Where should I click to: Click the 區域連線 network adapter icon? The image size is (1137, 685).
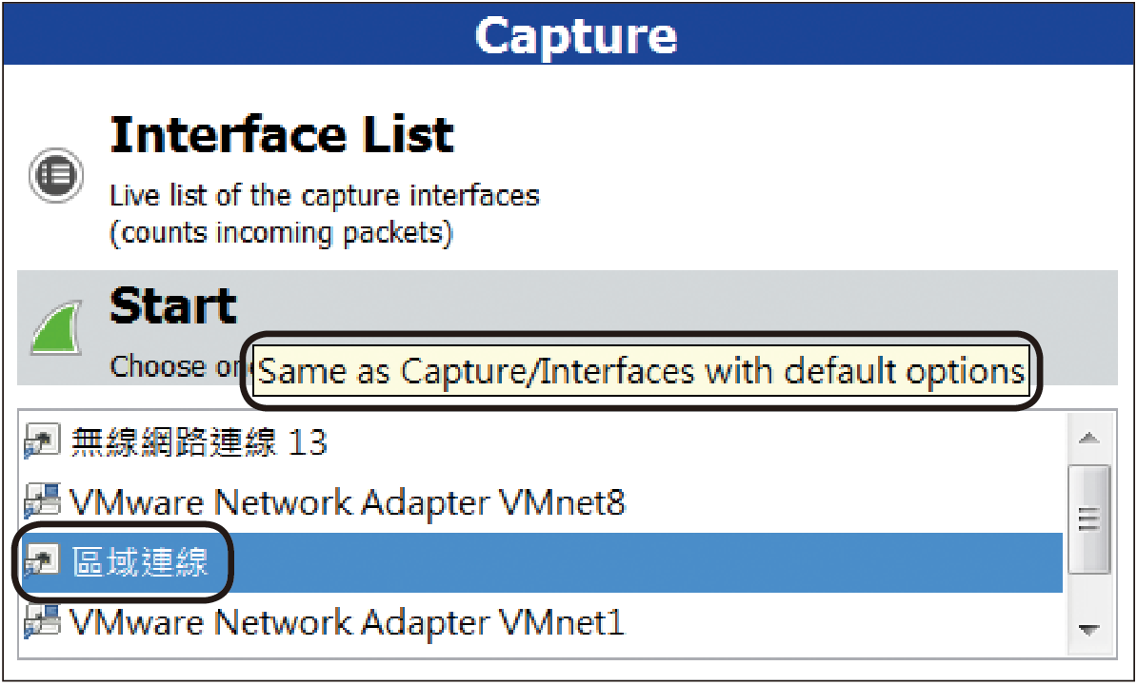pos(41,562)
